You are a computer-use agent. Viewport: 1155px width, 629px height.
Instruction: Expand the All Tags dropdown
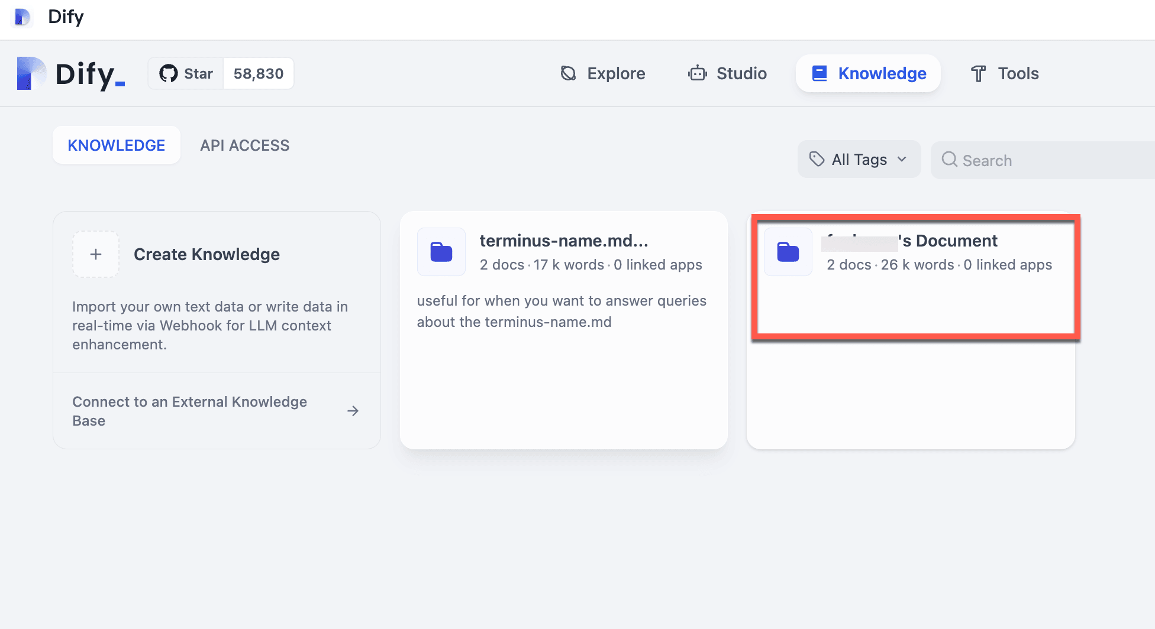point(859,160)
